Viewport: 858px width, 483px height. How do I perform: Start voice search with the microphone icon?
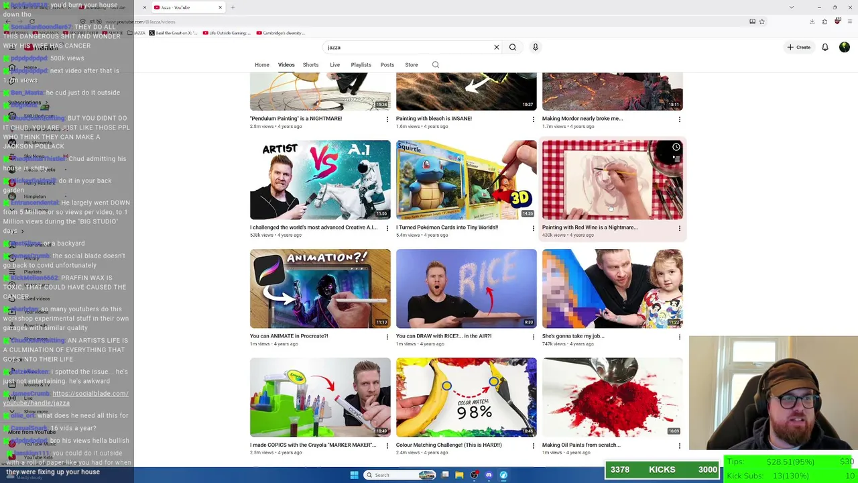(x=536, y=47)
